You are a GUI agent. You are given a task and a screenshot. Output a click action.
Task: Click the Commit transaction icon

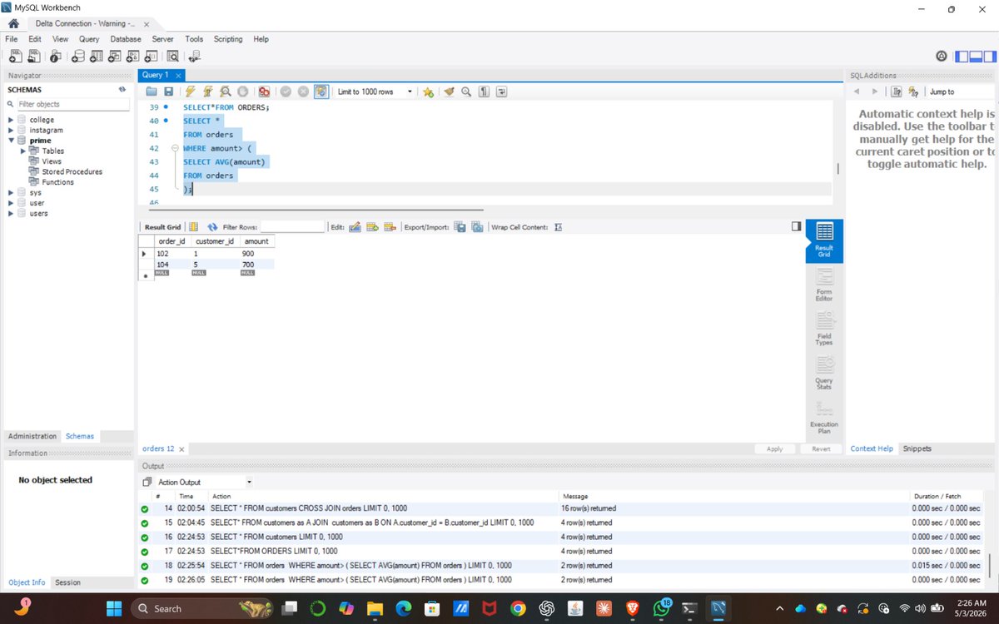[x=286, y=92]
